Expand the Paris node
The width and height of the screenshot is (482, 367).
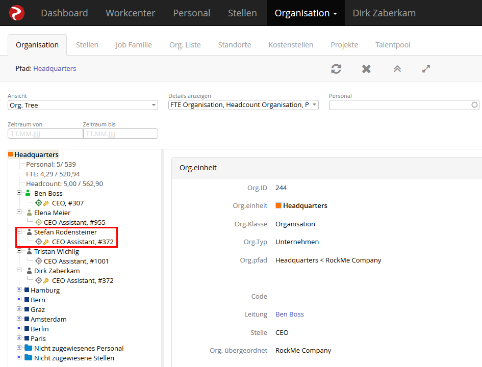[19, 338]
